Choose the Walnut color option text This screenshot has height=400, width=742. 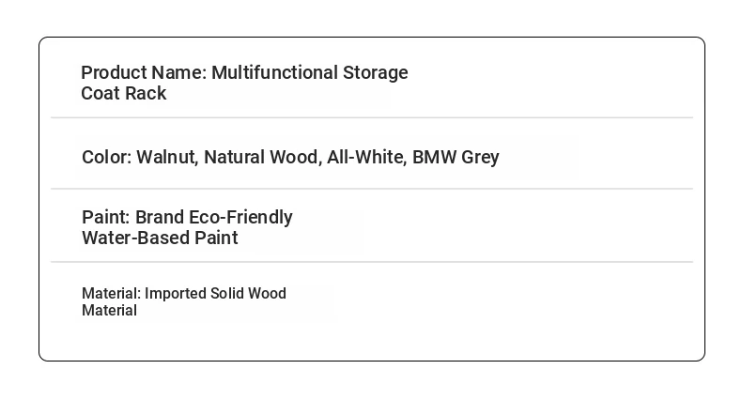pyautogui.click(x=167, y=158)
